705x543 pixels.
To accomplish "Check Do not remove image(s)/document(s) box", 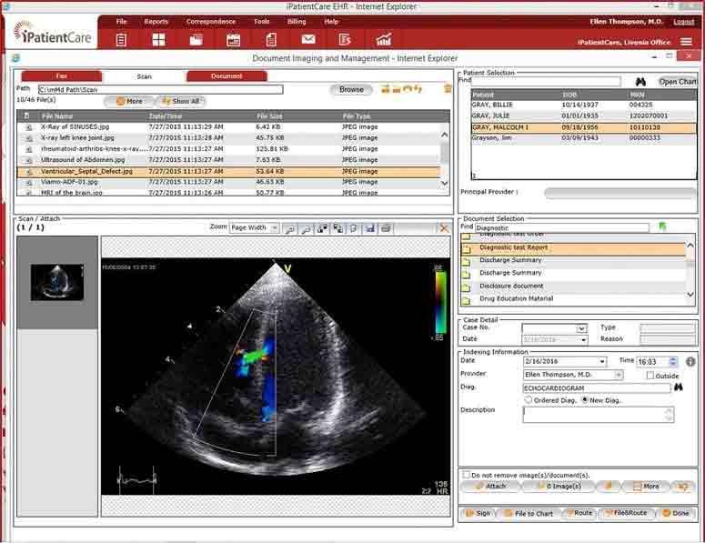I will click(x=467, y=475).
